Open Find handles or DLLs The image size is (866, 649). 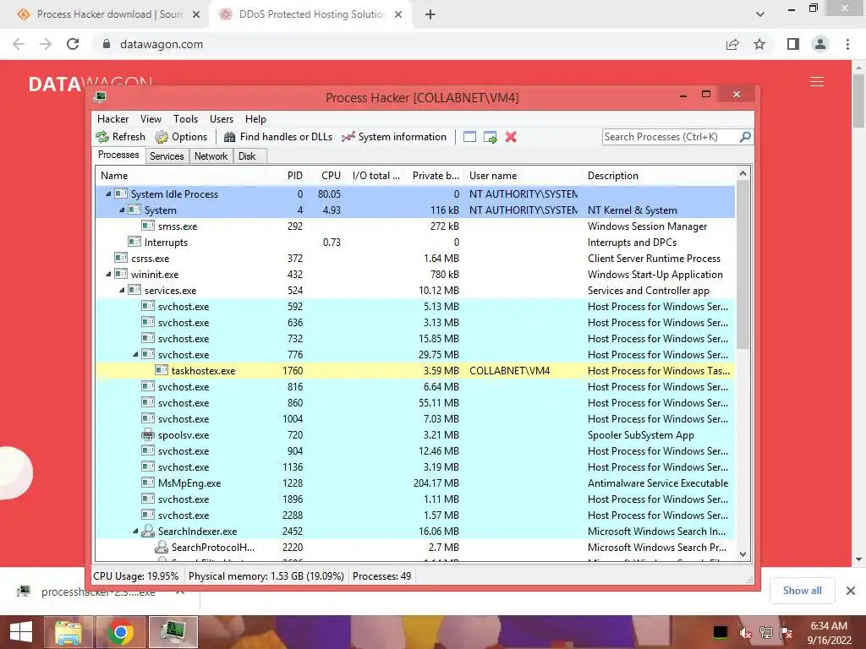click(x=278, y=137)
